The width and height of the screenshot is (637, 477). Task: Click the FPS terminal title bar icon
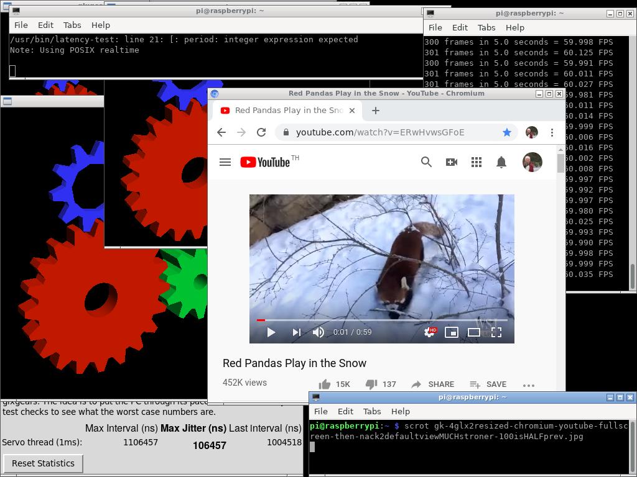click(x=430, y=14)
